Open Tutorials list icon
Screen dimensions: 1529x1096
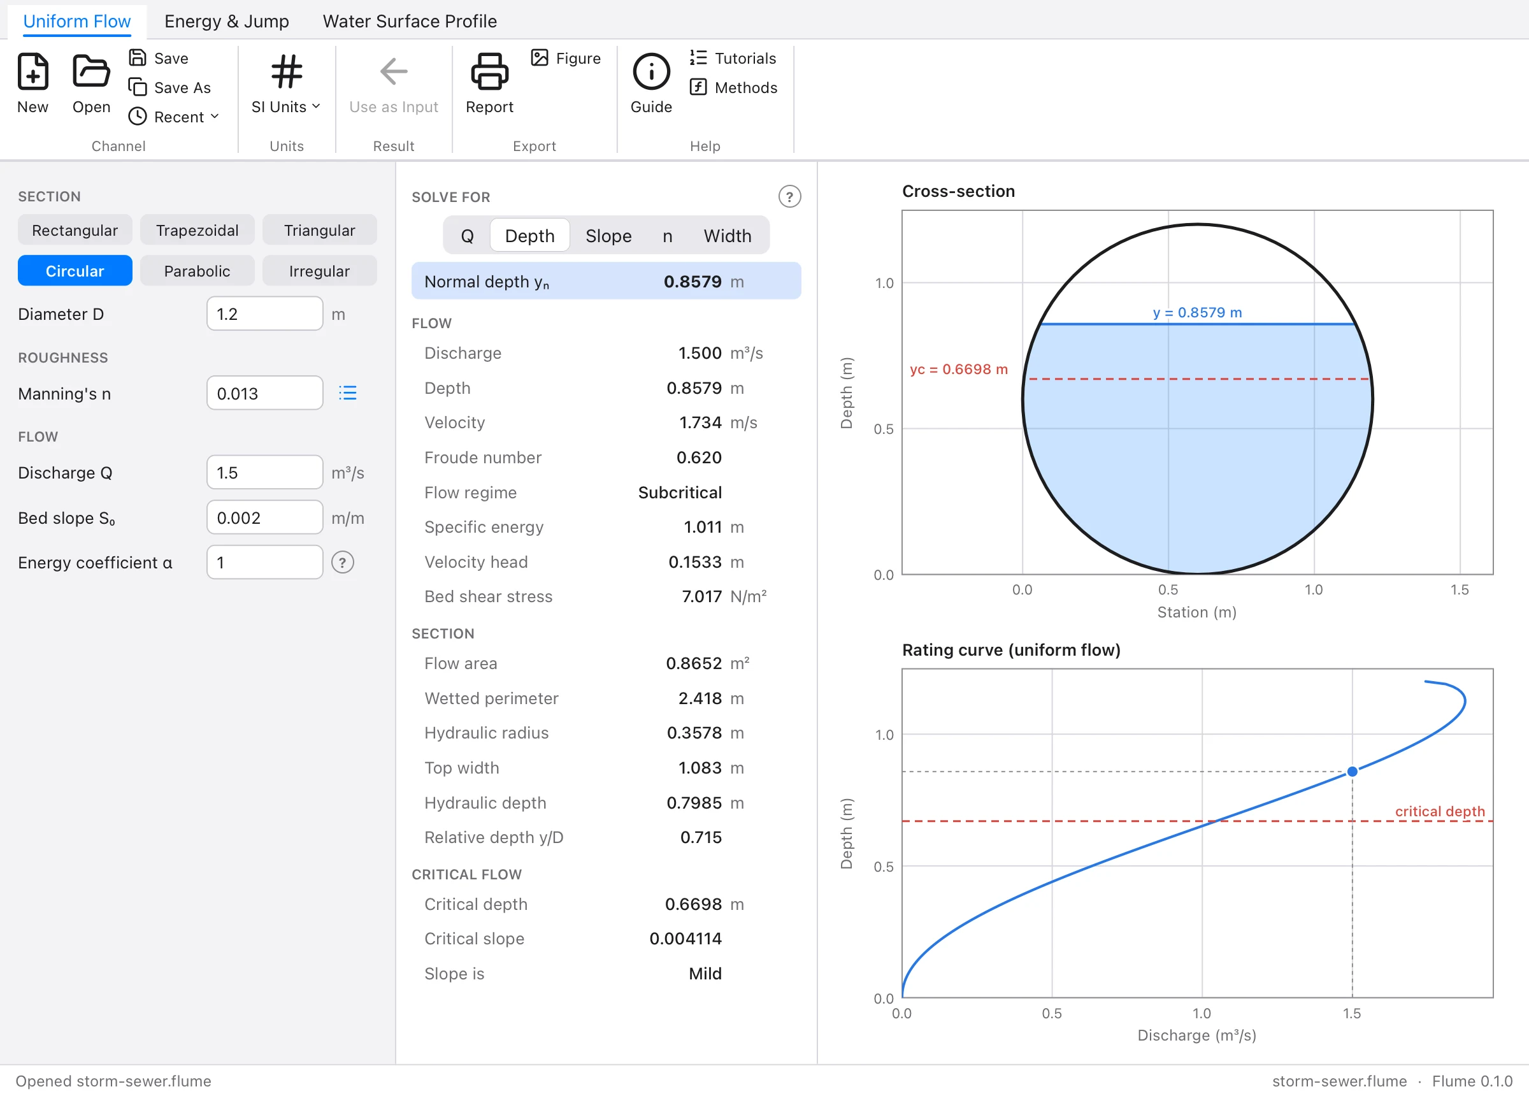(x=698, y=58)
